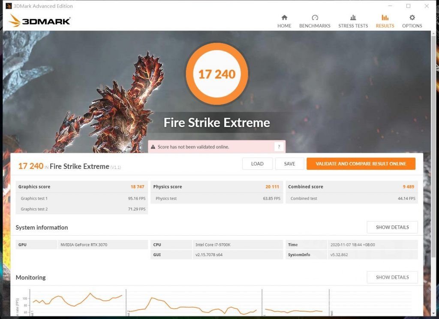This screenshot has width=439, height=319.
Task: Click the orange 17 240 score circle
Action: [x=217, y=74]
